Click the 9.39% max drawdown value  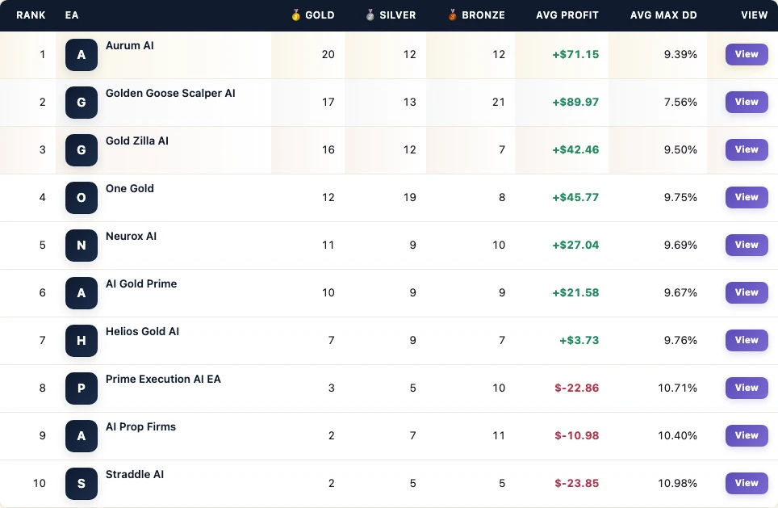tap(680, 55)
